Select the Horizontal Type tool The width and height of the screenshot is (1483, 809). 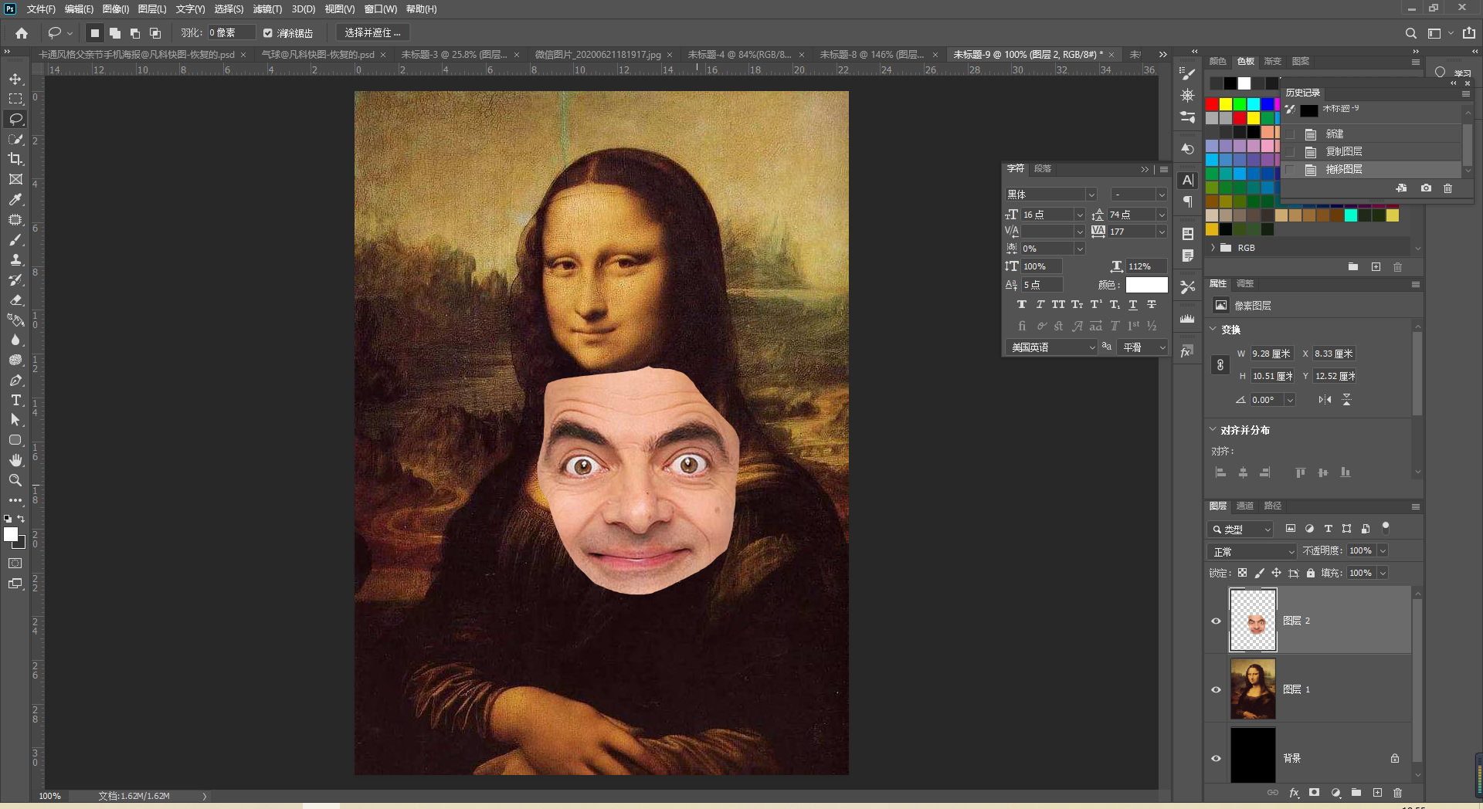[15, 400]
